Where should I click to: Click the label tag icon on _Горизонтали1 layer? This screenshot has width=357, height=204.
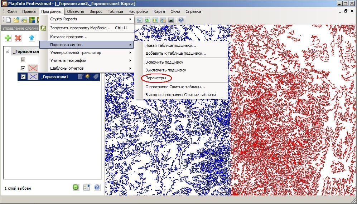pyautogui.click(x=96, y=76)
